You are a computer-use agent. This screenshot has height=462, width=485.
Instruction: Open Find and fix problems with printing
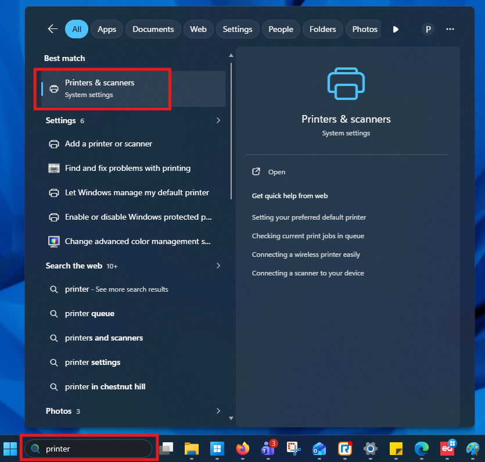(x=133, y=169)
